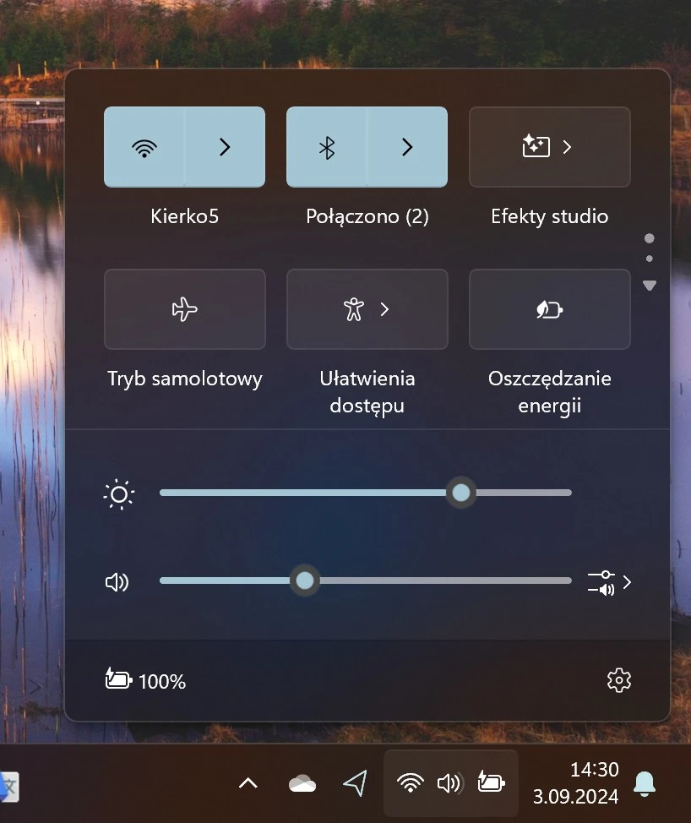Open notifications bell icon
This screenshot has width=691, height=823.
pos(645,783)
